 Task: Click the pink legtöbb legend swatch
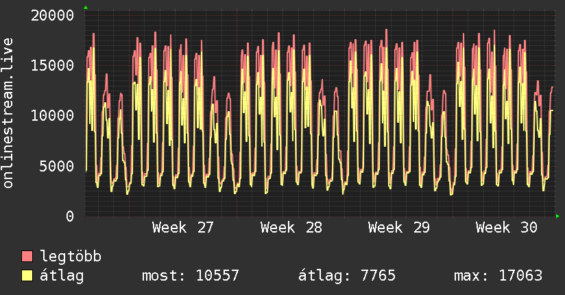(27, 256)
